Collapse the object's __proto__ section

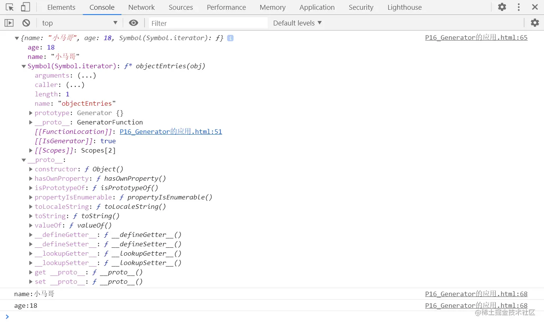[x=24, y=160]
